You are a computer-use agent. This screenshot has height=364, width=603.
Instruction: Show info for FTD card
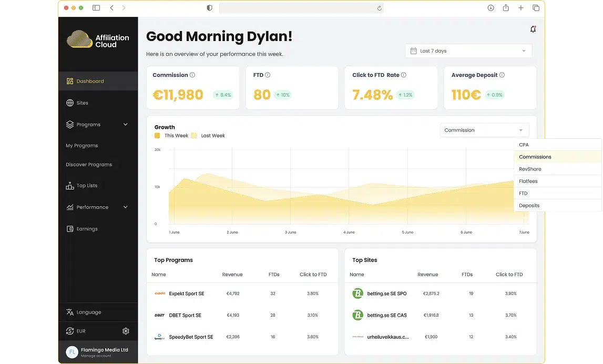268,75
